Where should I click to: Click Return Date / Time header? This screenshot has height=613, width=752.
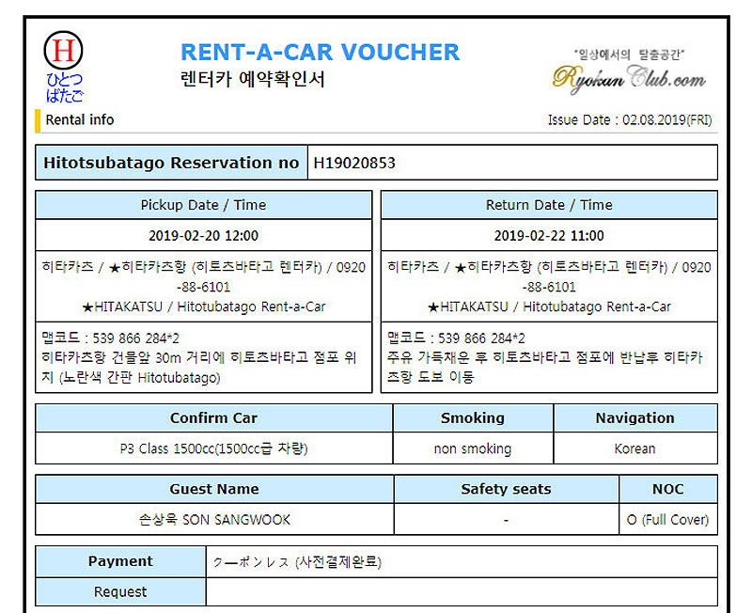click(x=549, y=205)
